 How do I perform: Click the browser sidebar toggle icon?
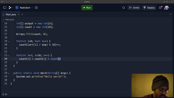tap(2, 2)
